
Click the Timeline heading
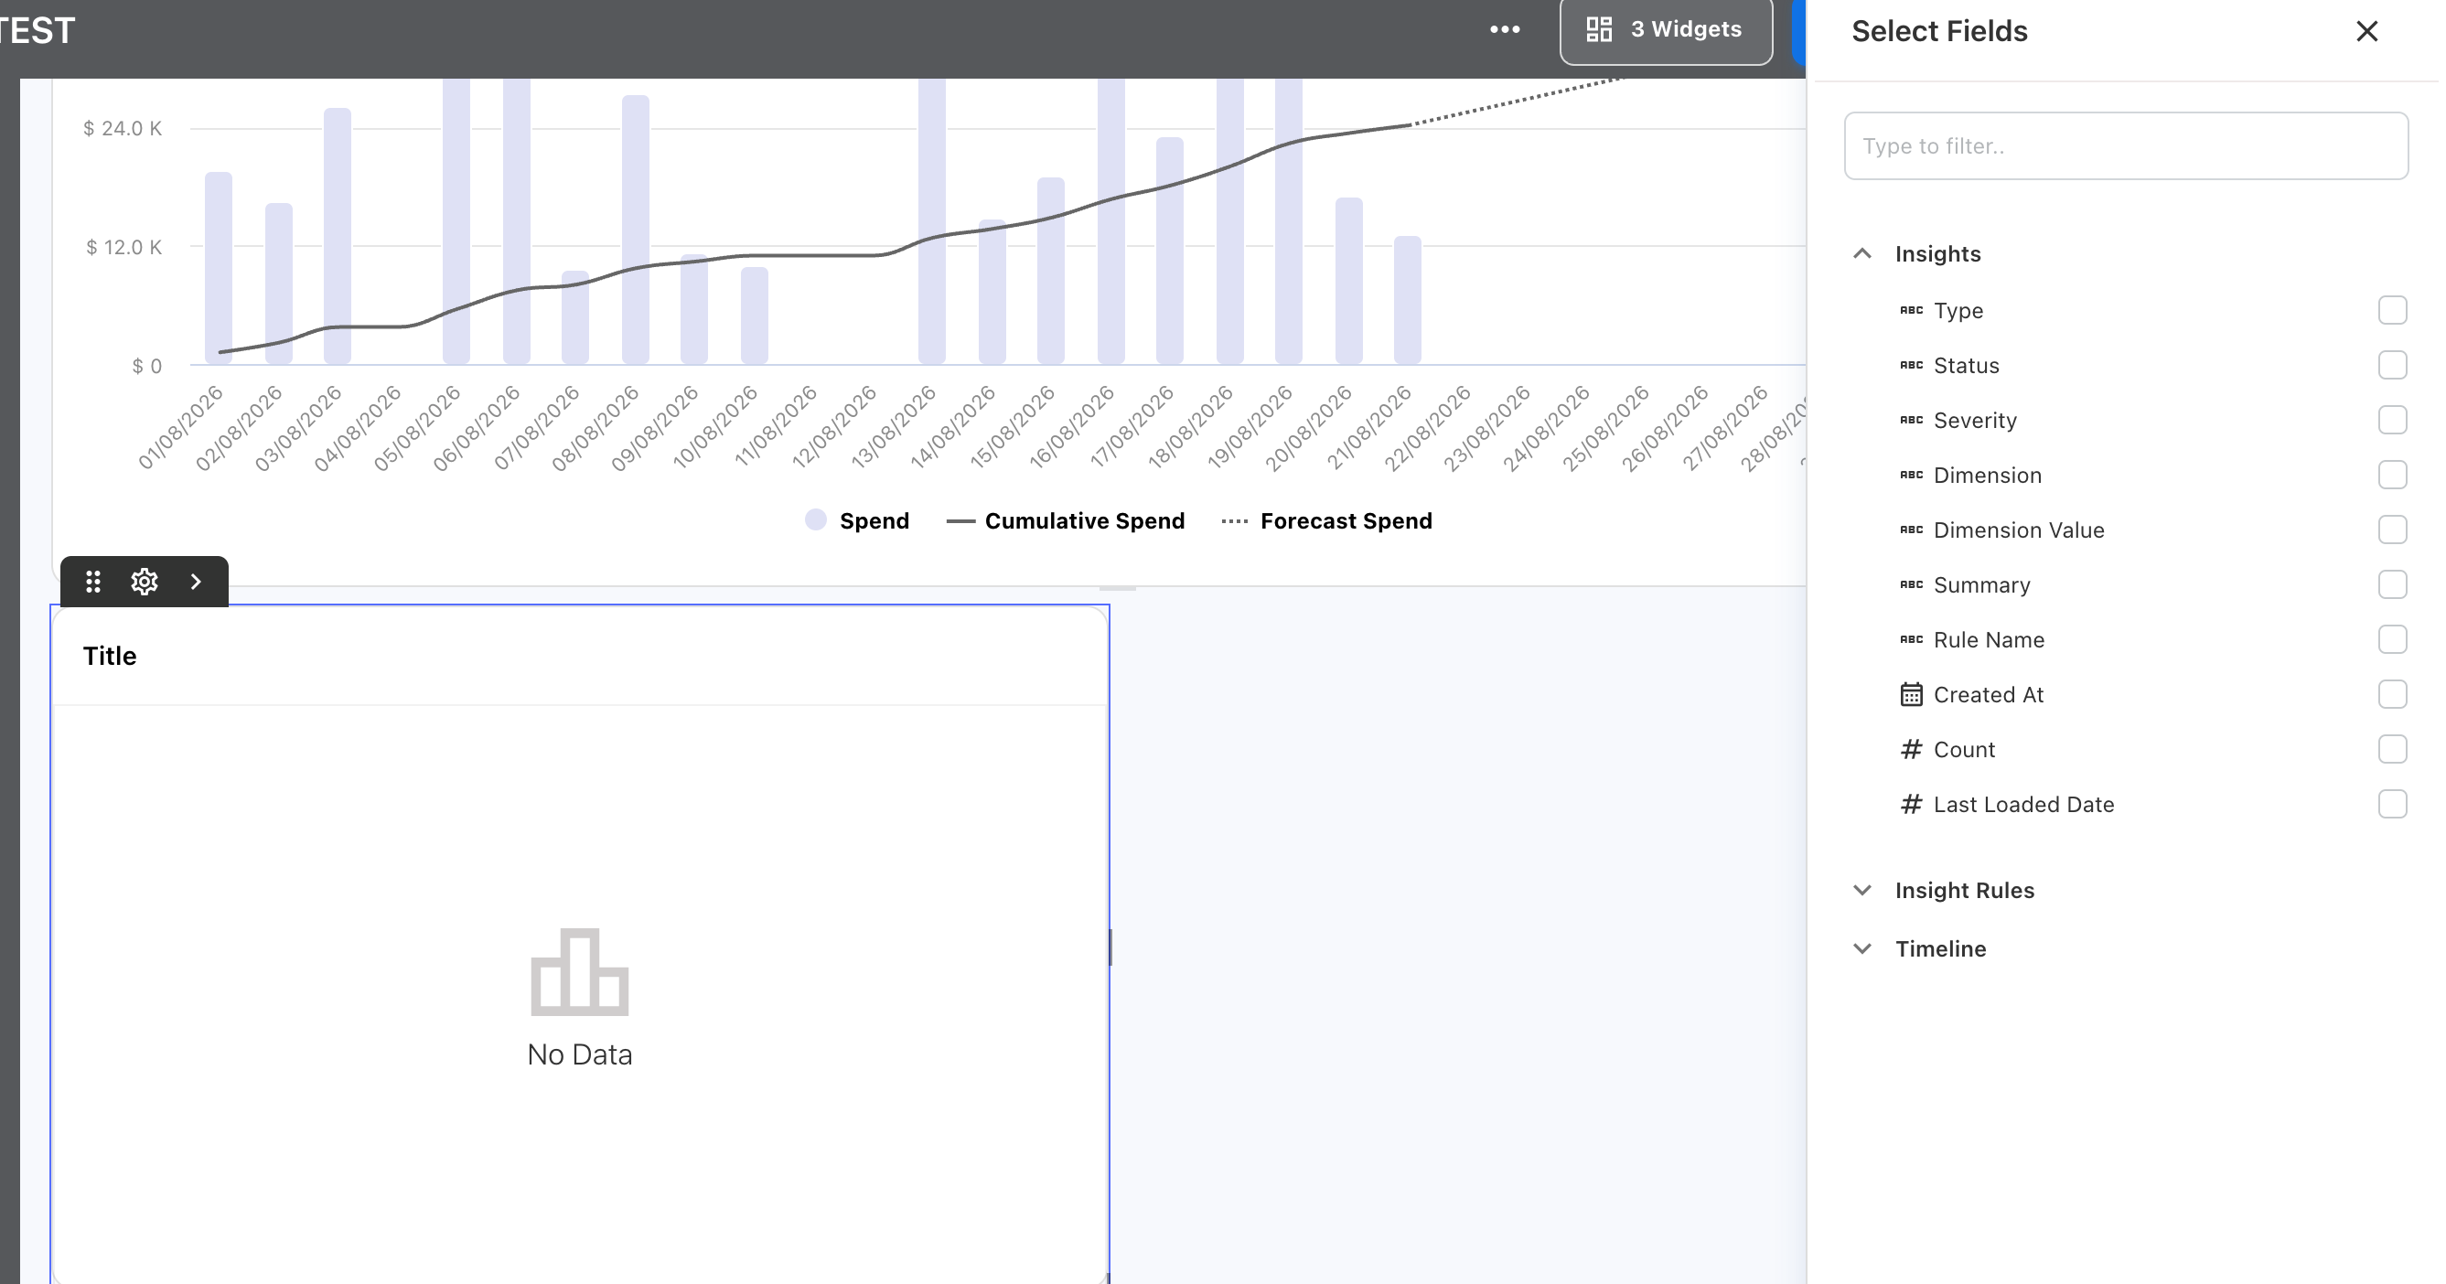tap(1940, 949)
